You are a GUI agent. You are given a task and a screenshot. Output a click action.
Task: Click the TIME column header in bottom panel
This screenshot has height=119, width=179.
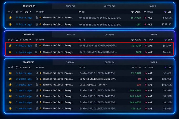coord(25,68)
